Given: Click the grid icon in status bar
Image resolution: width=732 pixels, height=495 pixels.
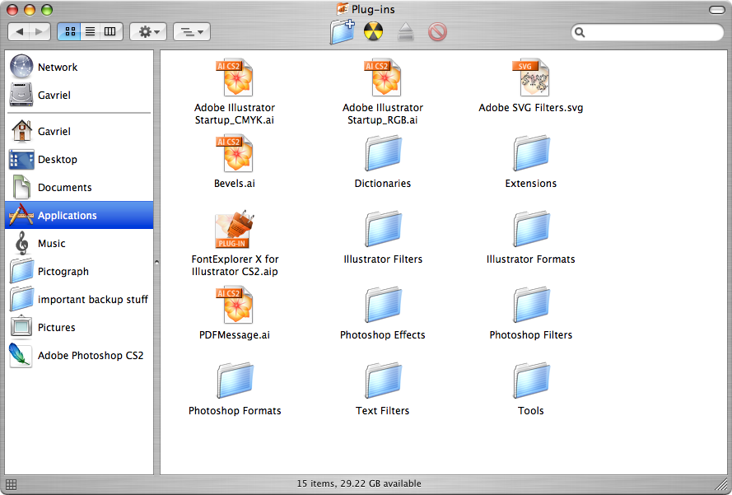Looking at the screenshot, I should (12, 484).
